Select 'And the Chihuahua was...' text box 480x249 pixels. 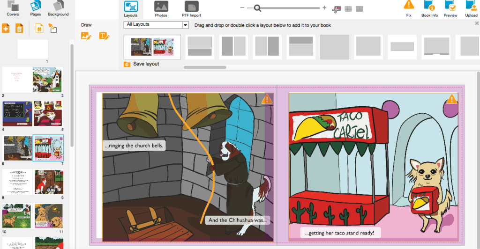point(238,220)
